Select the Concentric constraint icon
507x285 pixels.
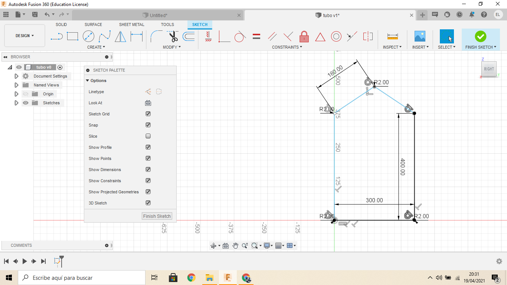click(x=336, y=36)
